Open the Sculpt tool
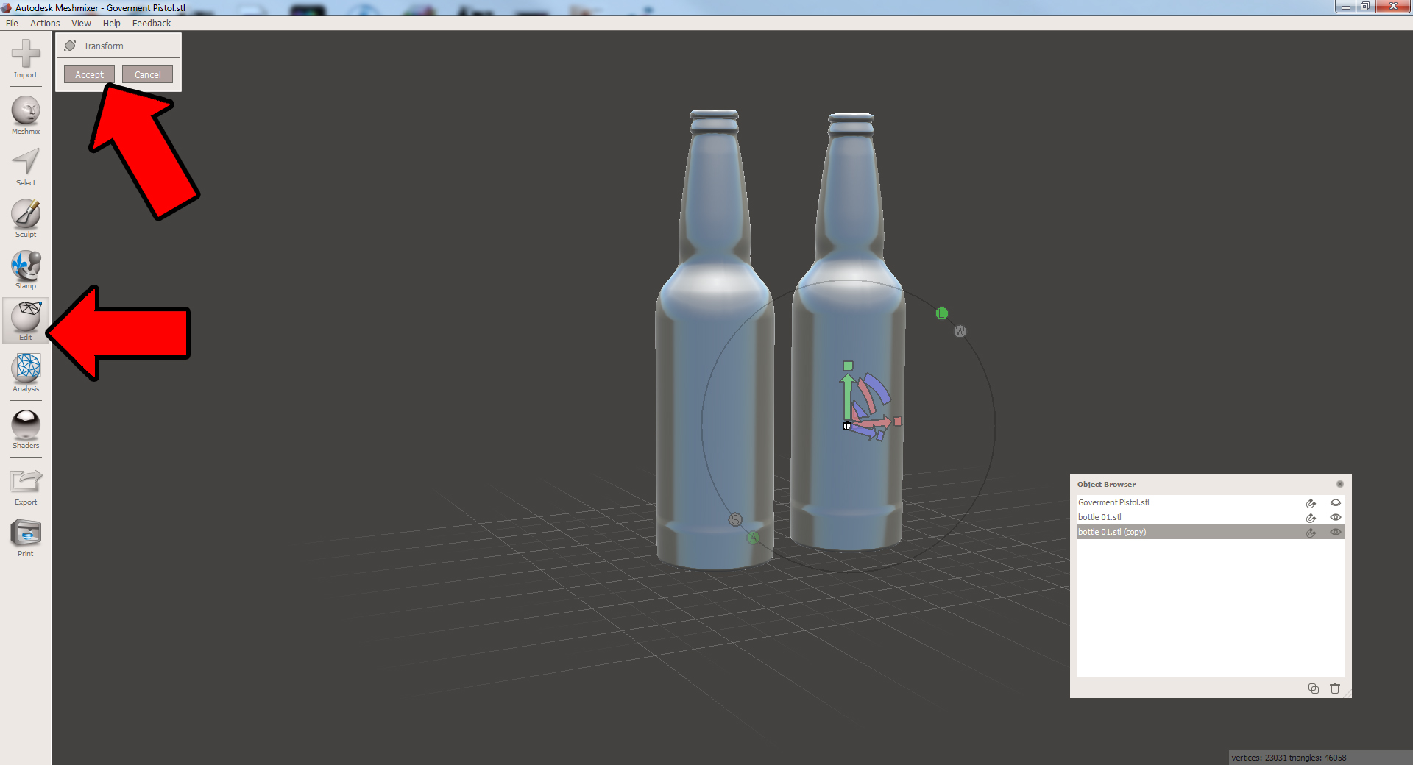The height and width of the screenshot is (765, 1413). coord(26,219)
